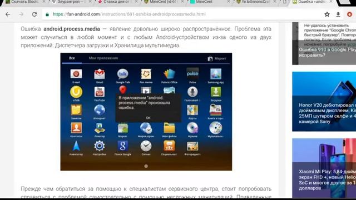Click the Контакты contacts icon in the image
Viewport: 356px width, 200px height.
(x=76, y=128)
